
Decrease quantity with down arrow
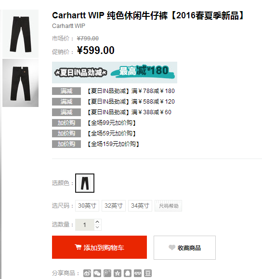click(97, 227)
